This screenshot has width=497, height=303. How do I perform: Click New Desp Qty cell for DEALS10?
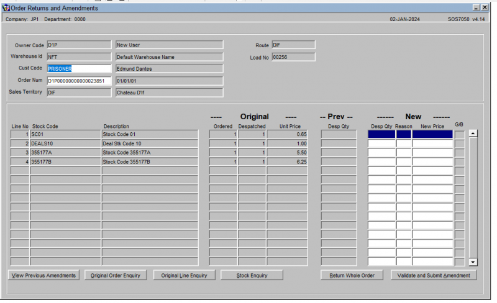pyautogui.click(x=381, y=143)
